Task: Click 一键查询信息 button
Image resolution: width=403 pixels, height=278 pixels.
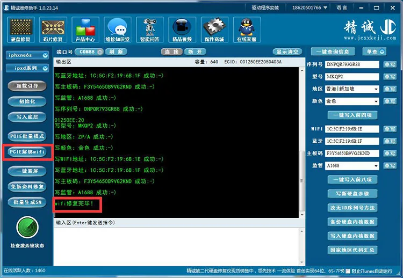Action: (333, 52)
